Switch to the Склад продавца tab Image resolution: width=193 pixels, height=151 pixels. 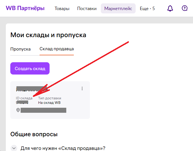(57, 49)
